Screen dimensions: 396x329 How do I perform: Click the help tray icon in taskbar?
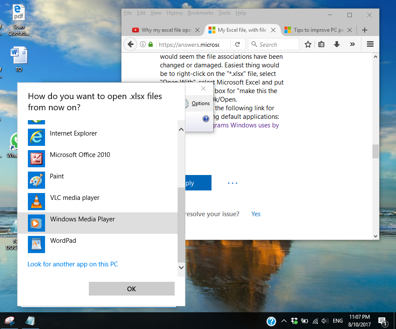[x=271, y=321]
